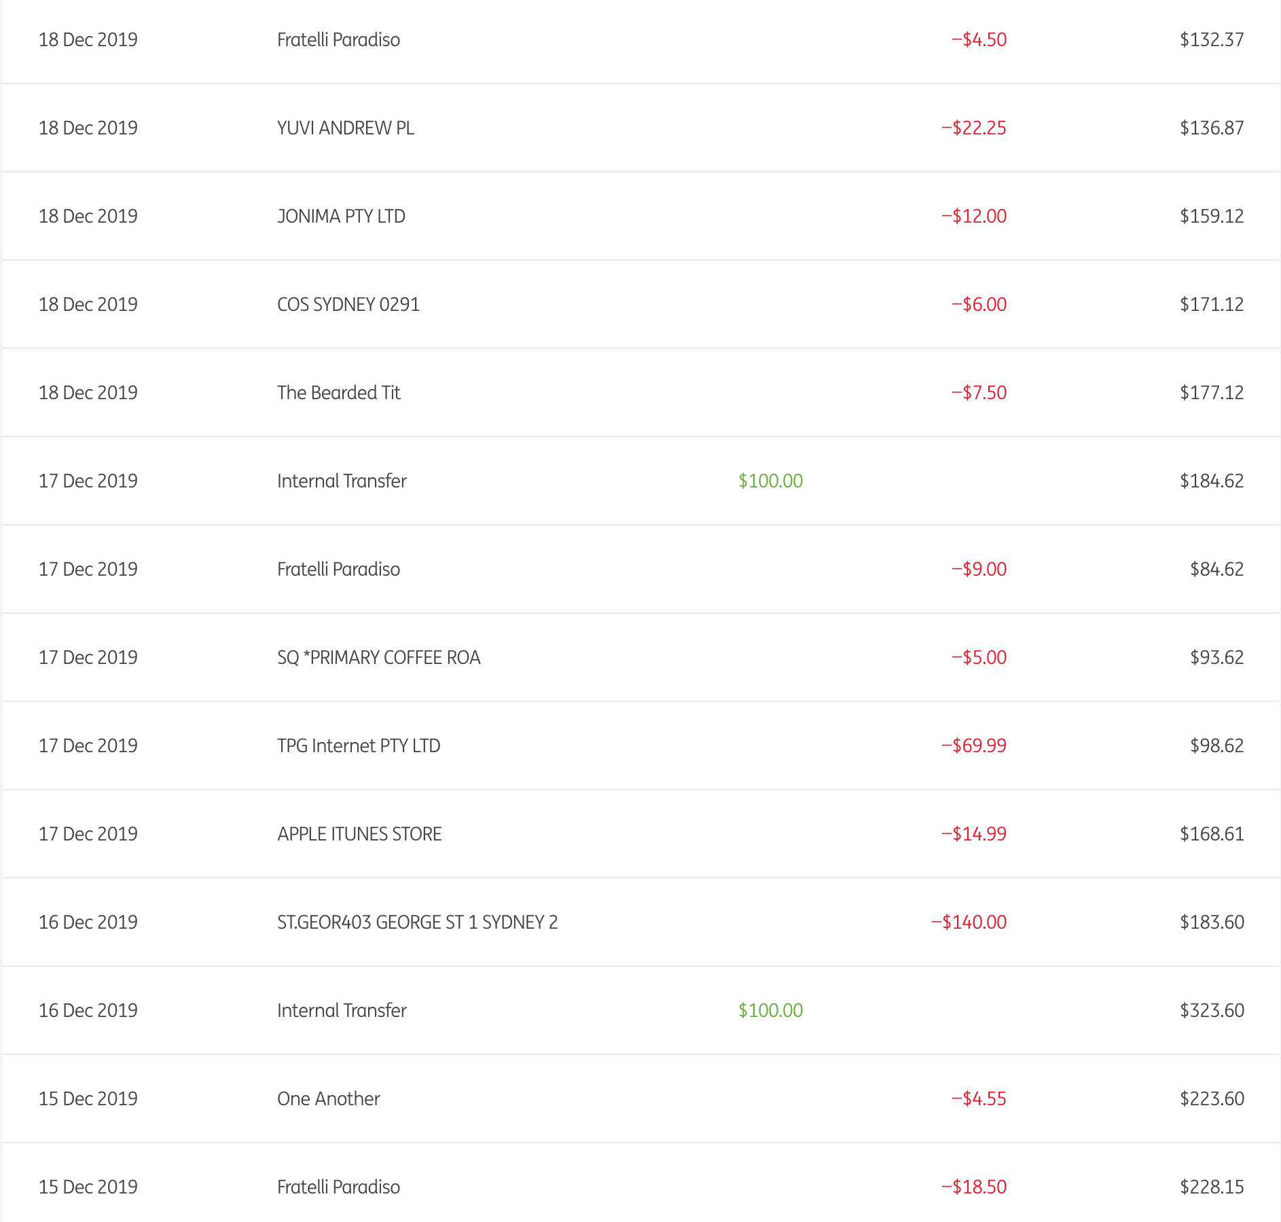The width and height of the screenshot is (1281, 1222).
Task: Select the 17 Dec Internal Transfer row
Action: click(342, 481)
